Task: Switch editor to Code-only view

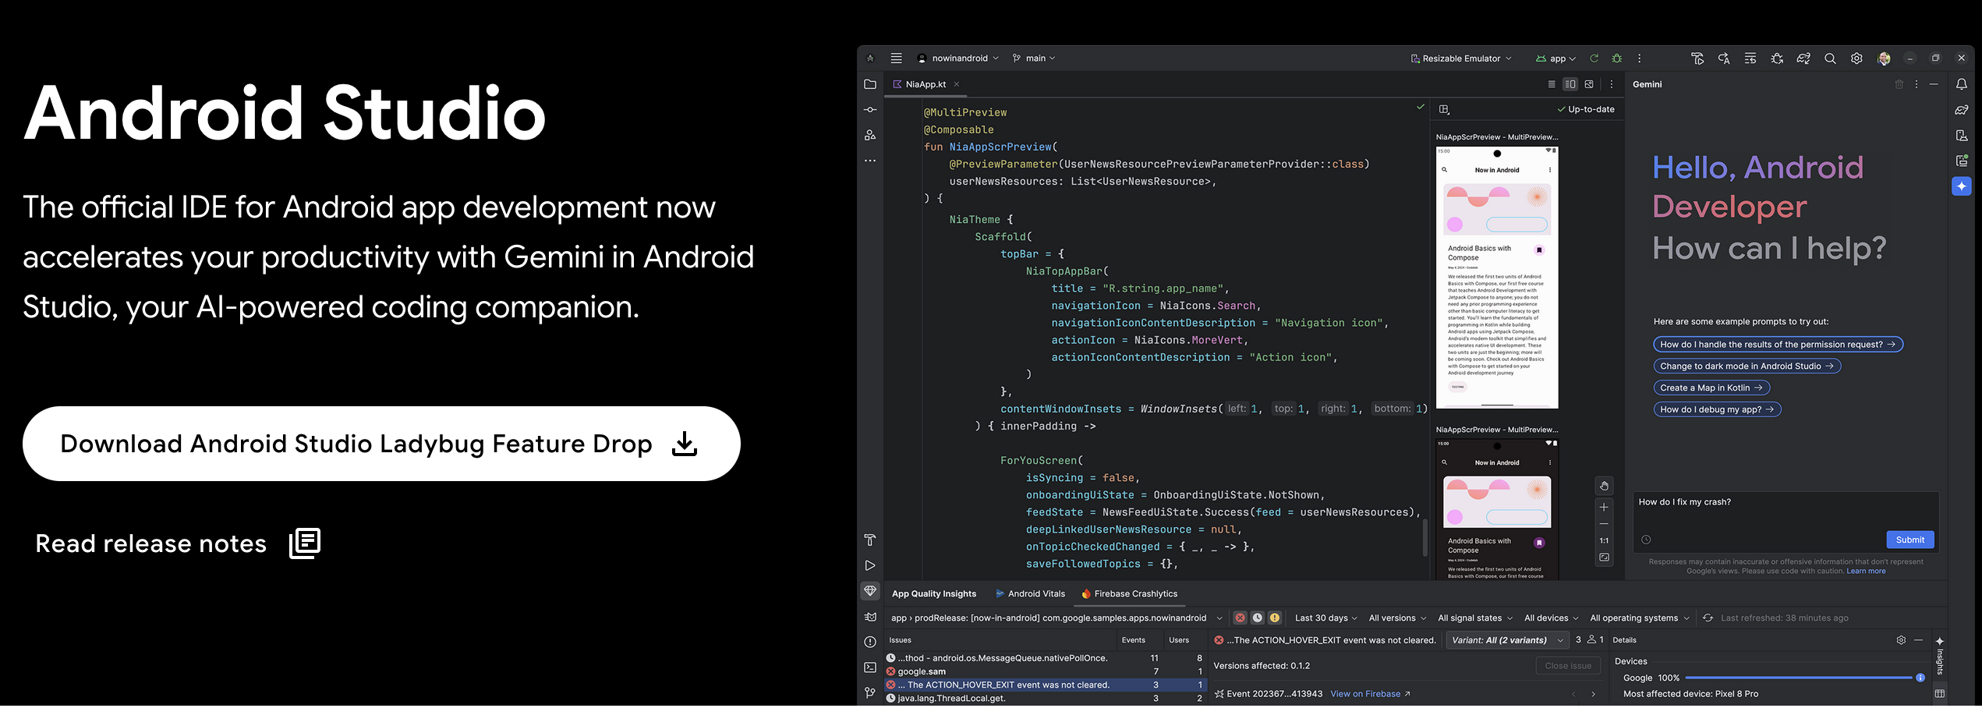Action: tap(1551, 84)
